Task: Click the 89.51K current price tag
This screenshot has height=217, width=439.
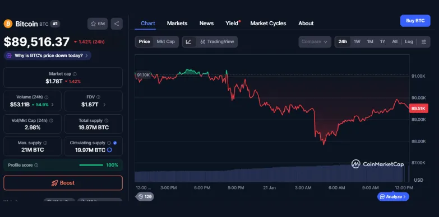Action: coord(419,108)
